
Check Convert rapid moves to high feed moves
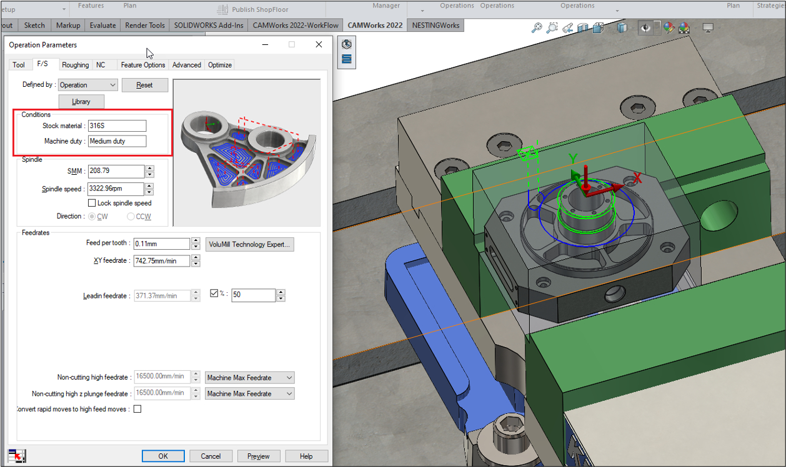coord(137,409)
